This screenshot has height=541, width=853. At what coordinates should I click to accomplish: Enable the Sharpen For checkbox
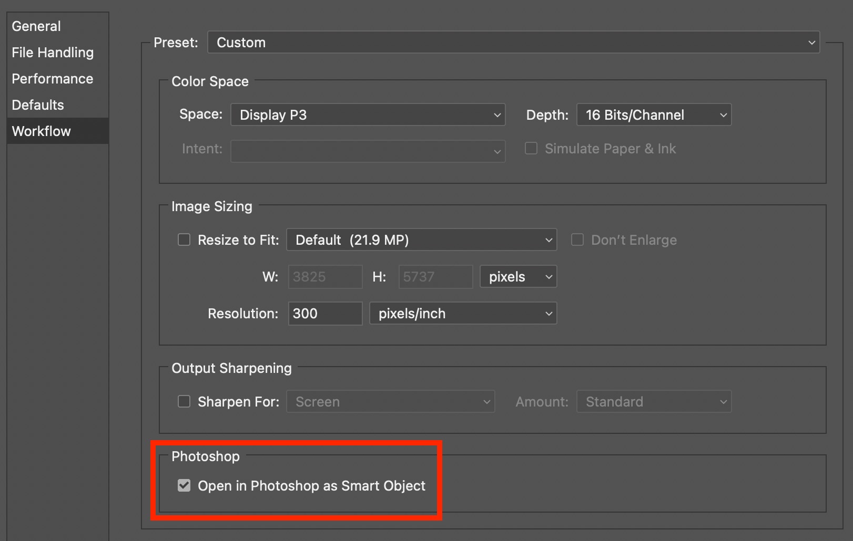click(184, 402)
